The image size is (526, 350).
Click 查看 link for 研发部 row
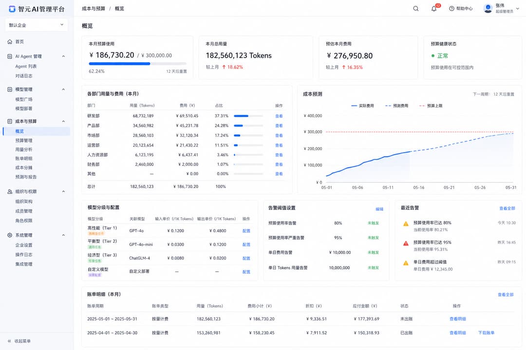coord(279,116)
